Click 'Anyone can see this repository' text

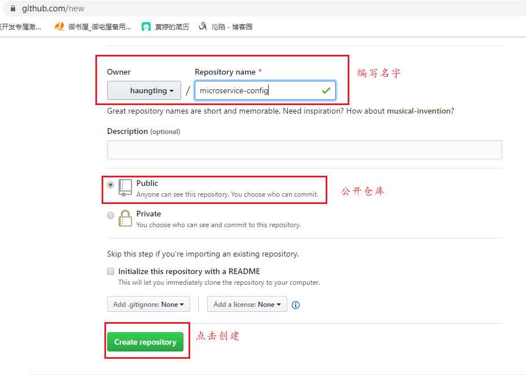pos(227,194)
